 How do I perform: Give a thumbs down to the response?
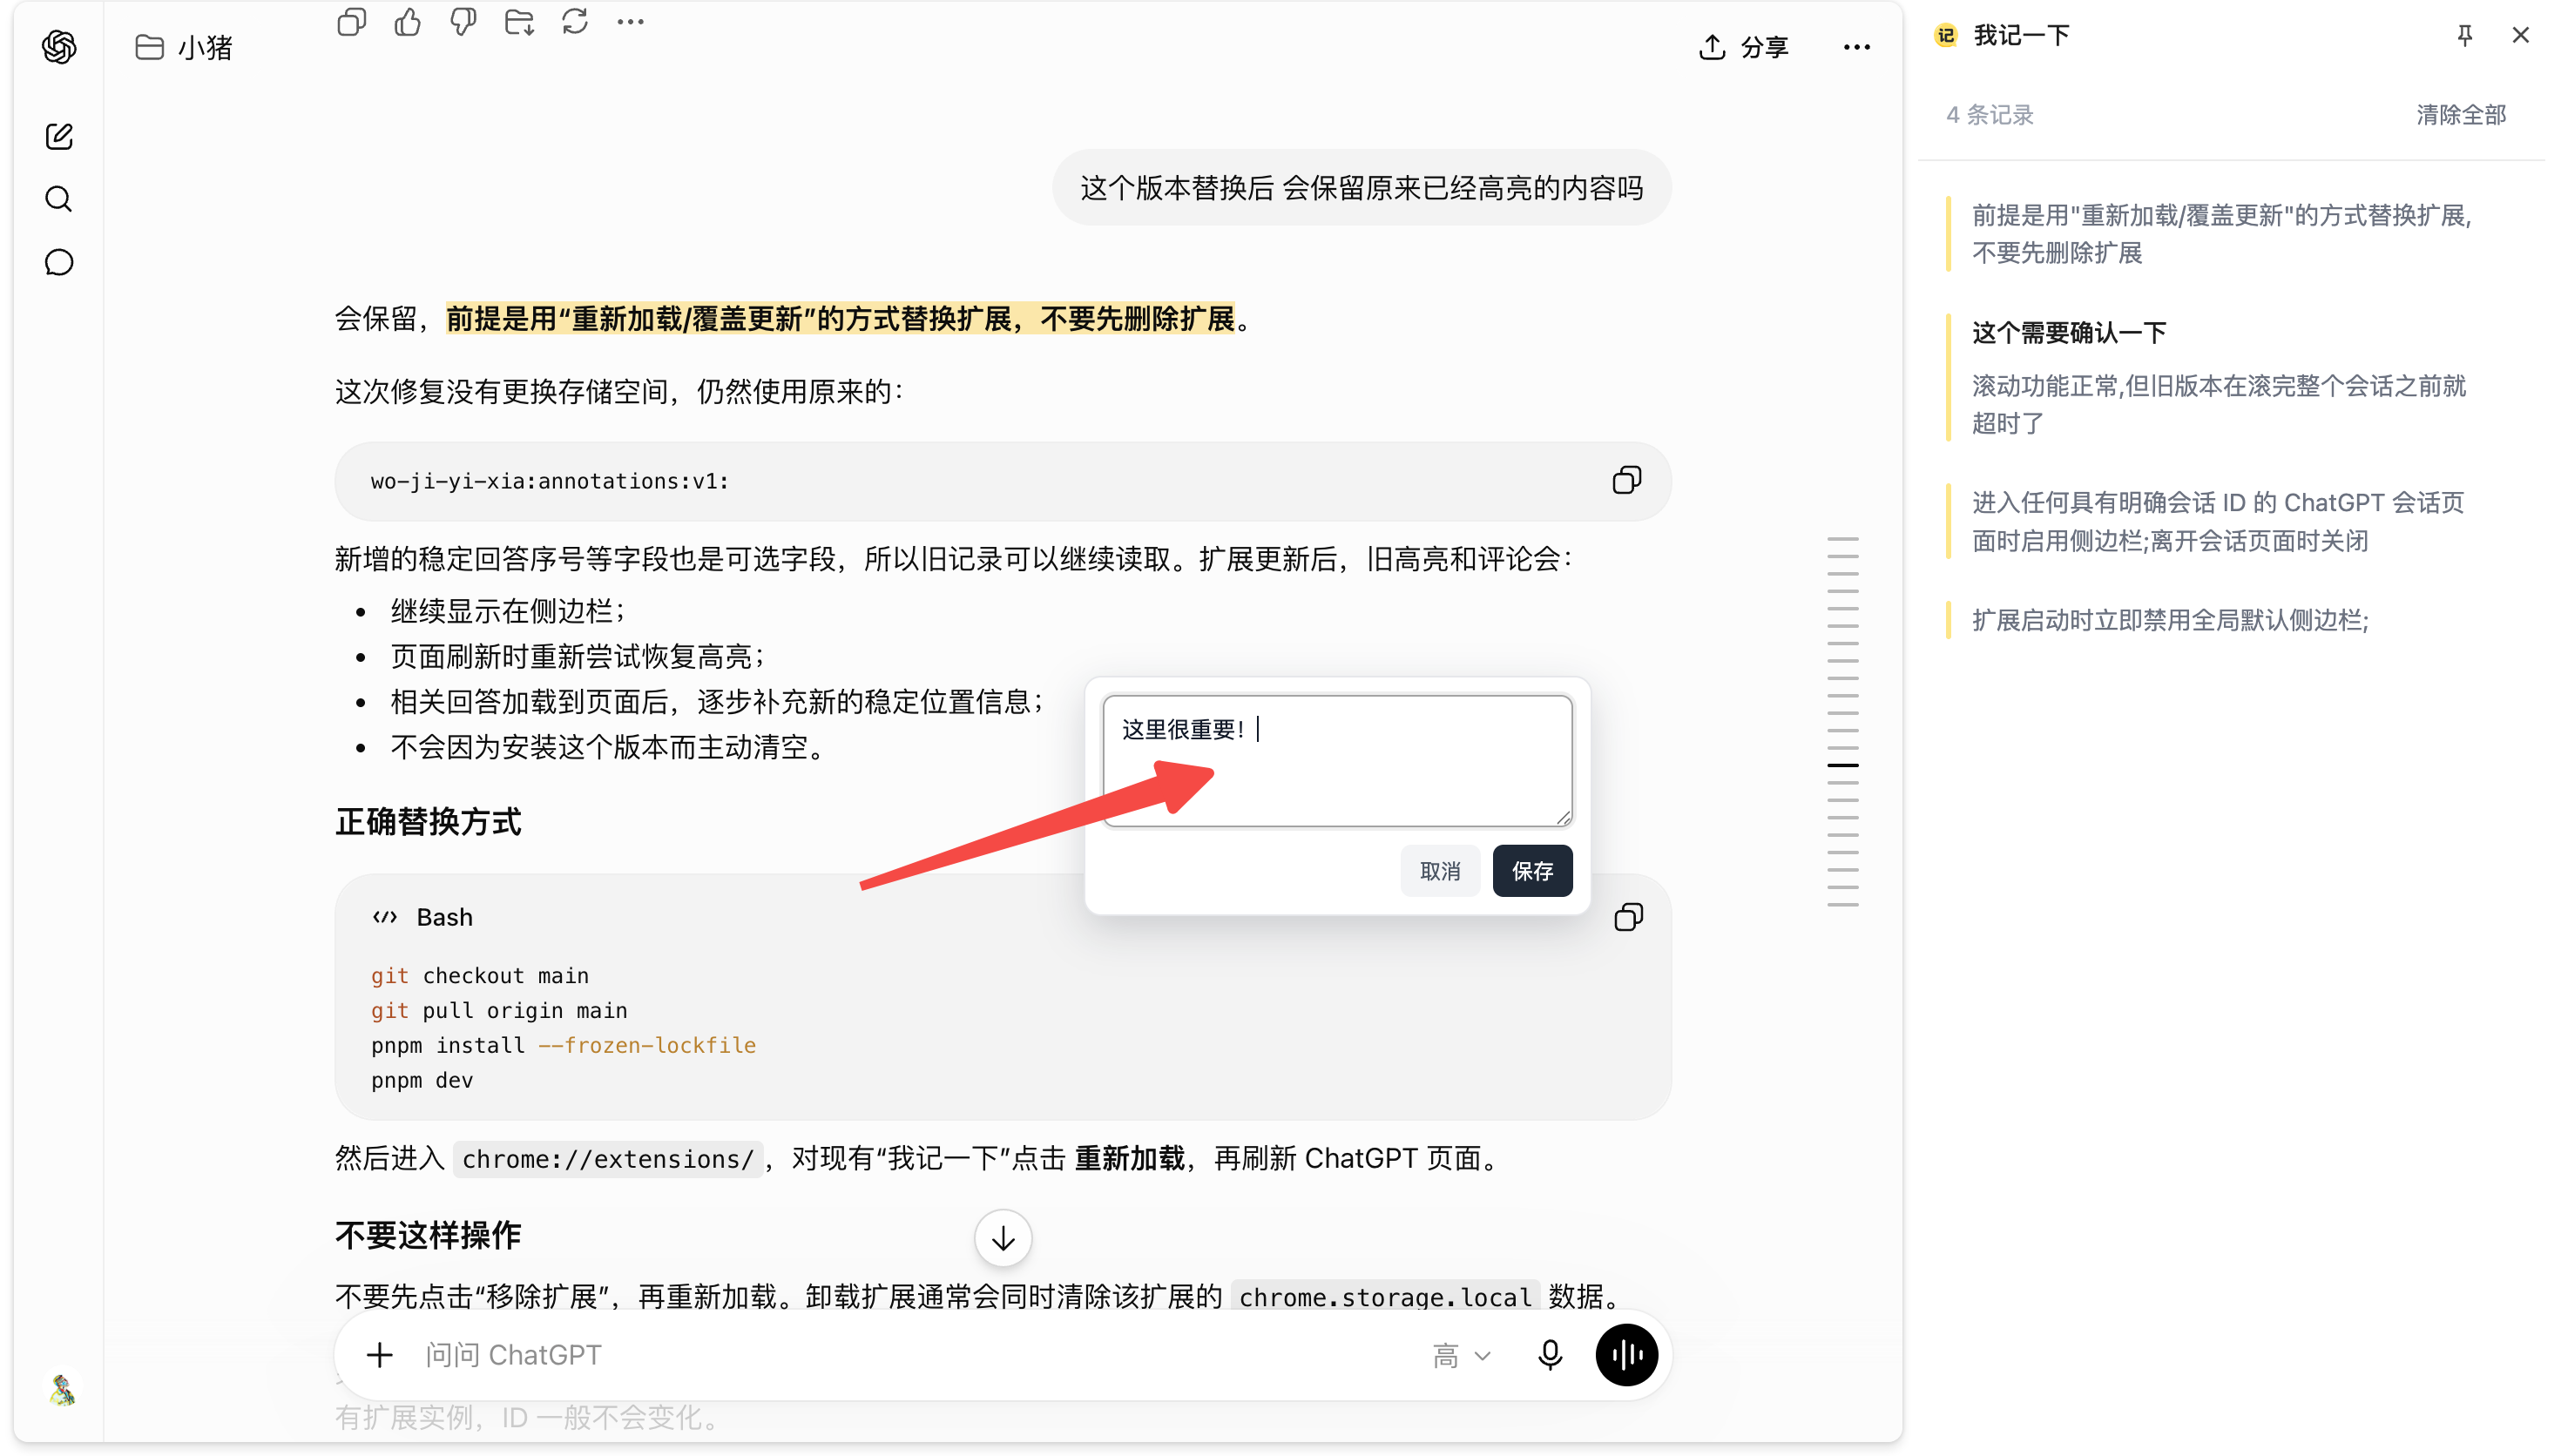pos(463,21)
